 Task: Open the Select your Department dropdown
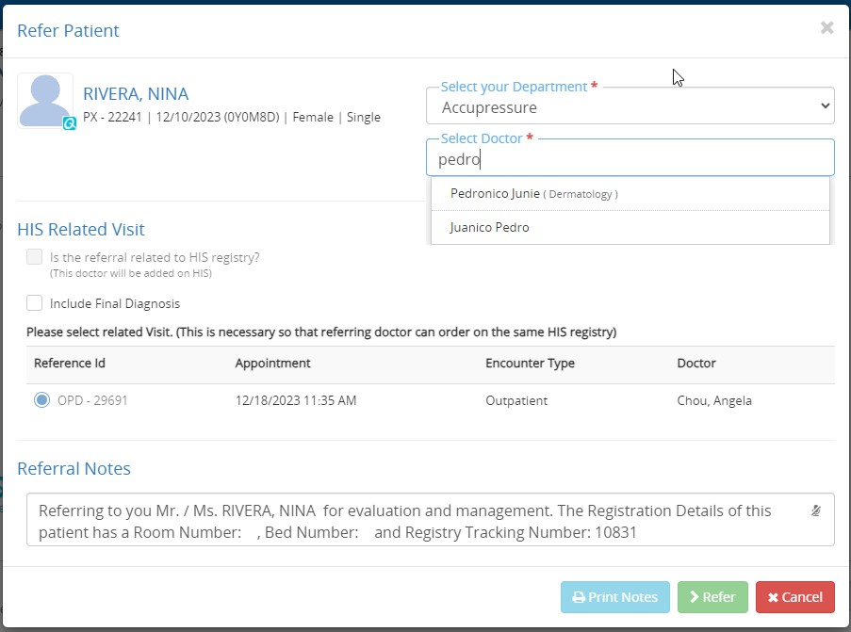coord(630,107)
